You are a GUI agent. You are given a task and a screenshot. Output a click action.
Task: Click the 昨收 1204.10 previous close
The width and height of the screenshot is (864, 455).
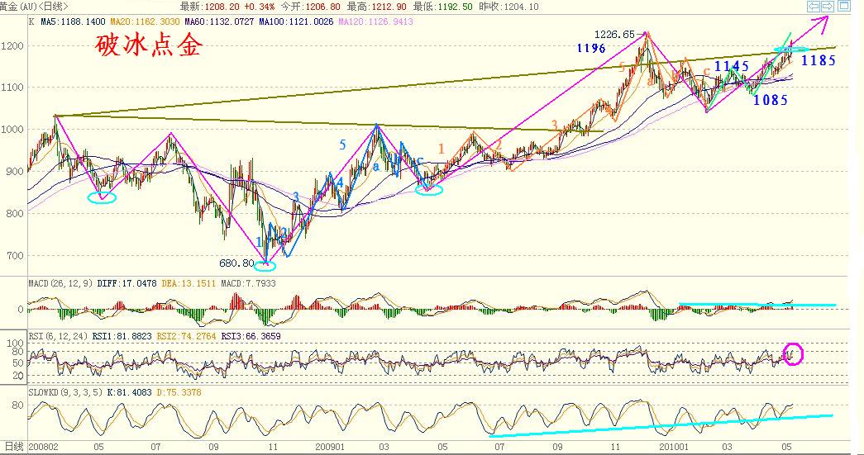508,7
